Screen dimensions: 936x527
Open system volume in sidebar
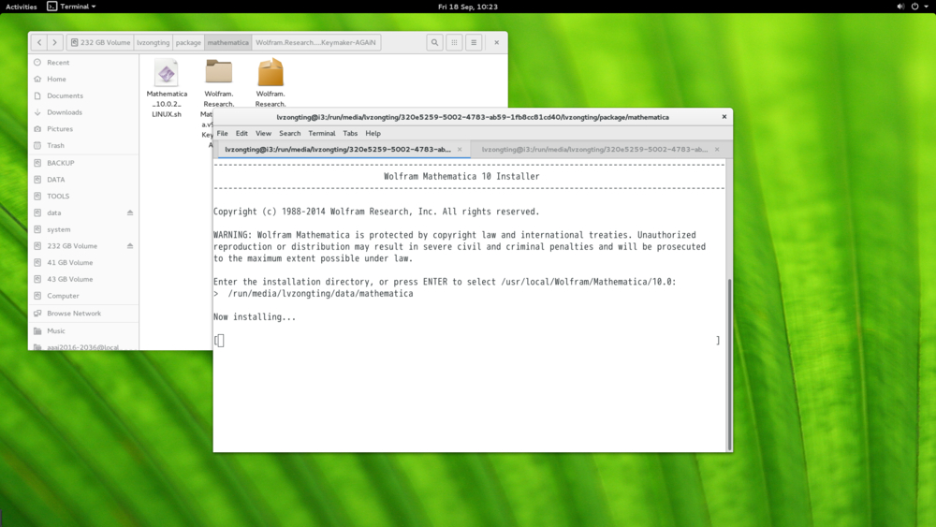point(83,229)
